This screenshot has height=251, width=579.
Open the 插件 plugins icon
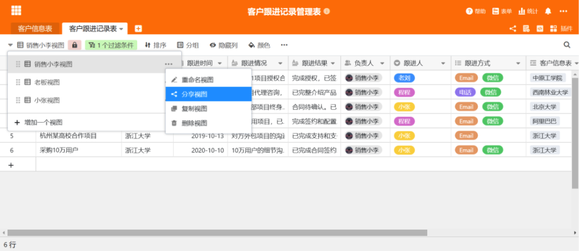pyautogui.click(x=561, y=28)
